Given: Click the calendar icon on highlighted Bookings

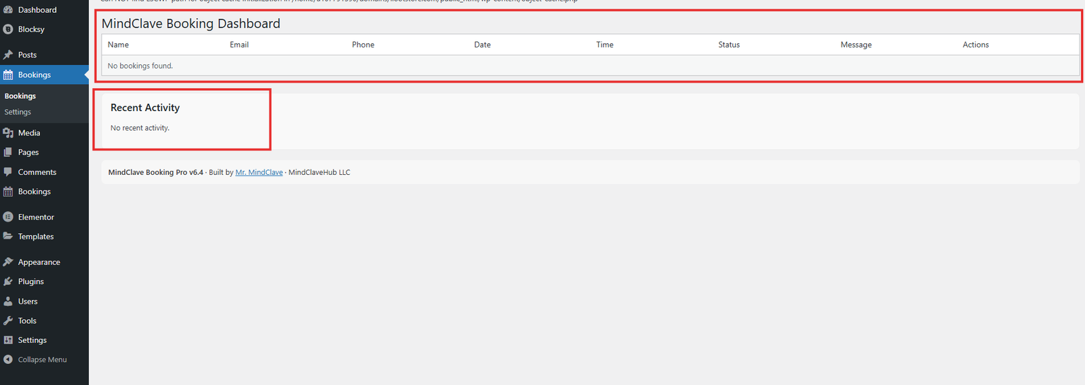Looking at the screenshot, I should coord(8,75).
